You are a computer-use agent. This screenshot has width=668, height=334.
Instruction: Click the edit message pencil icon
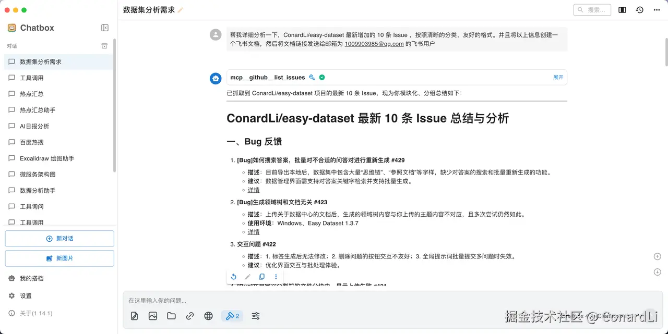[248, 277]
